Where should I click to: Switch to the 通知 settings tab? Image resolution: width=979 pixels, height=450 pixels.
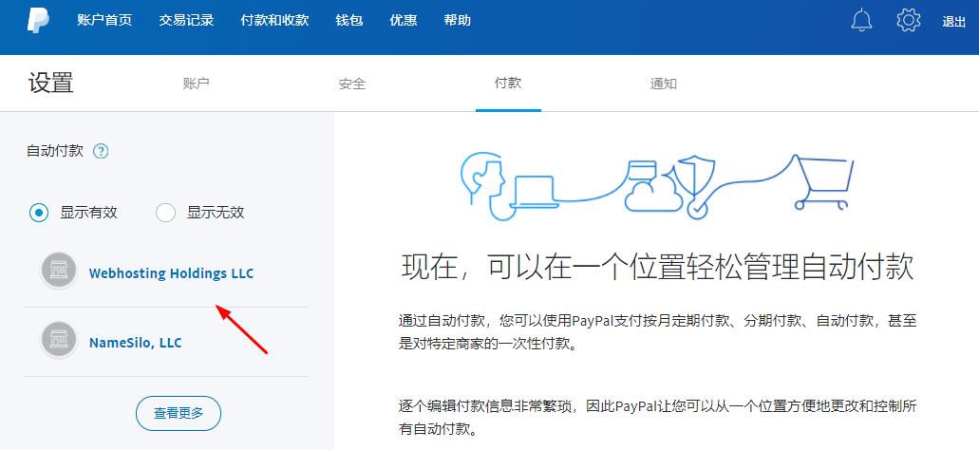(663, 84)
